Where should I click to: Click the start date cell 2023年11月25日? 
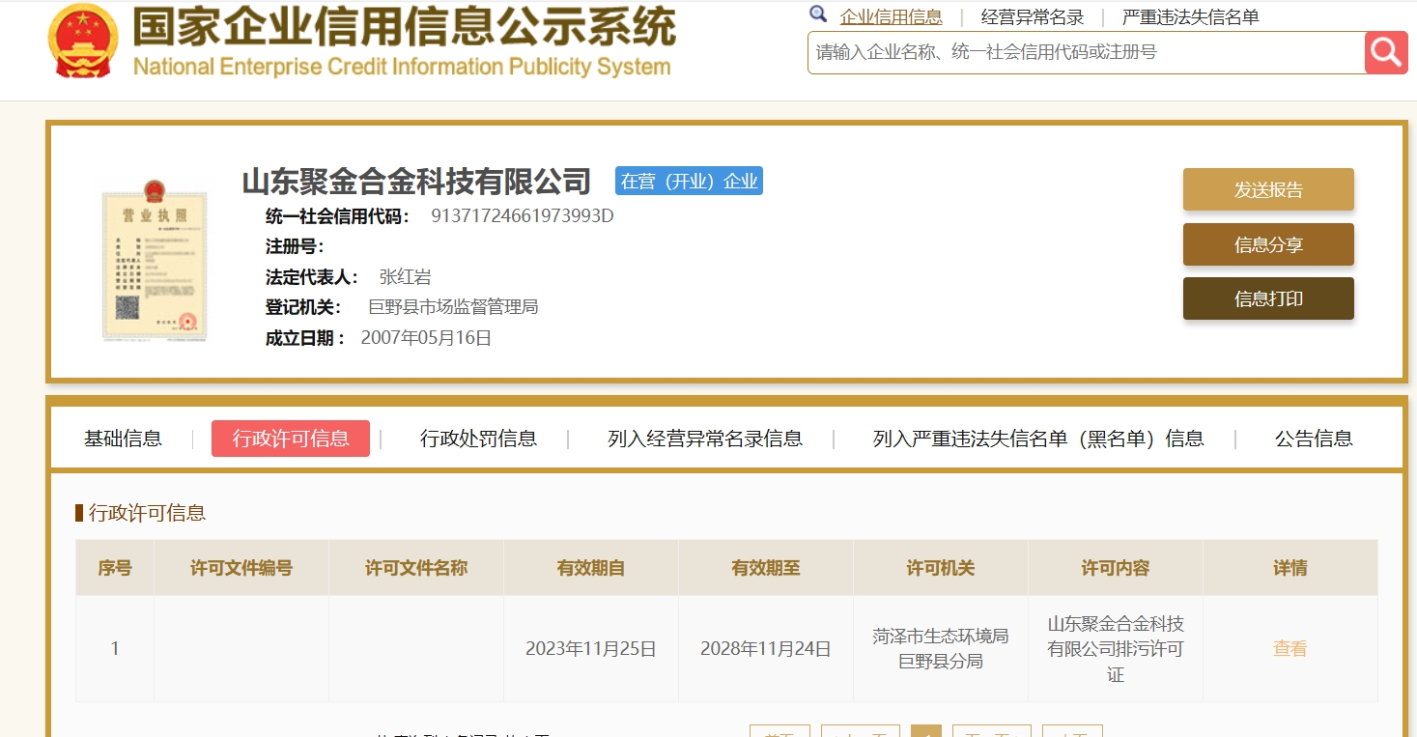591,649
